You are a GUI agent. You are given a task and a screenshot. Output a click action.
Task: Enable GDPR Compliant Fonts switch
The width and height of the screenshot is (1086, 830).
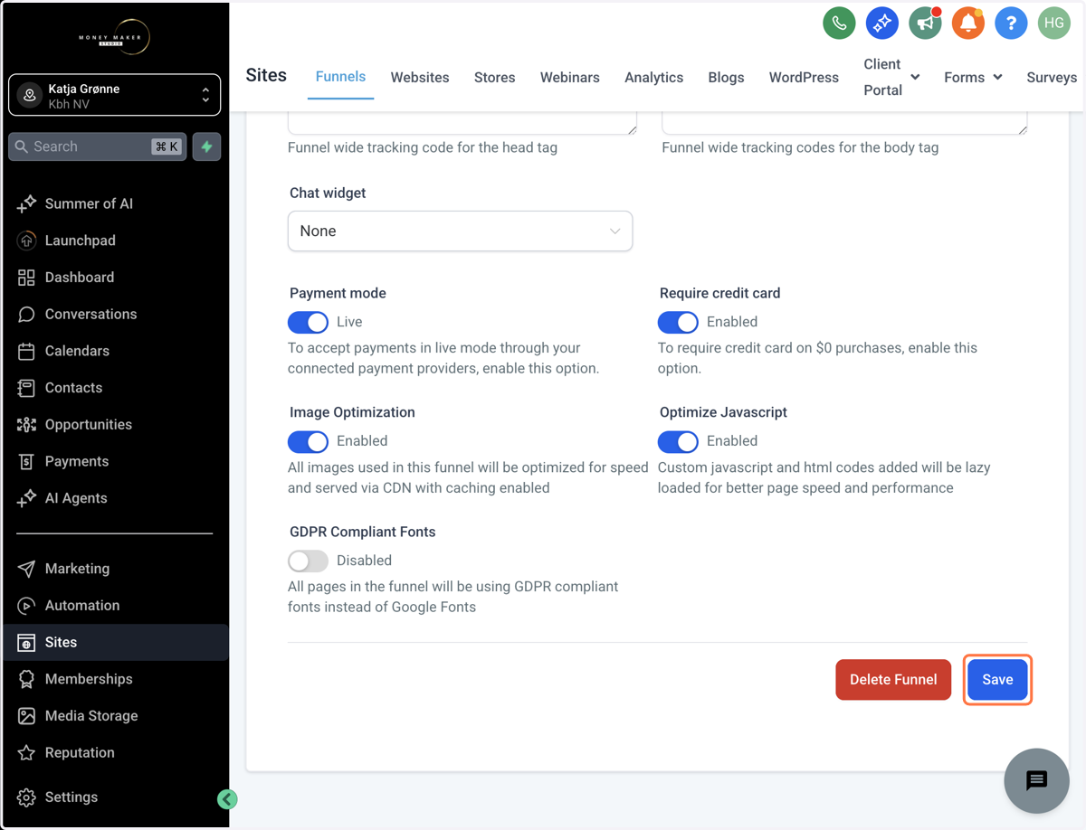(308, 561)
